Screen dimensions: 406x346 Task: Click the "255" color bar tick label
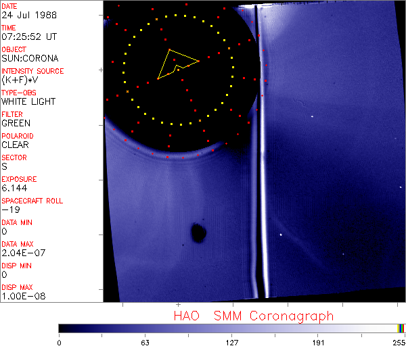point(397,341)
